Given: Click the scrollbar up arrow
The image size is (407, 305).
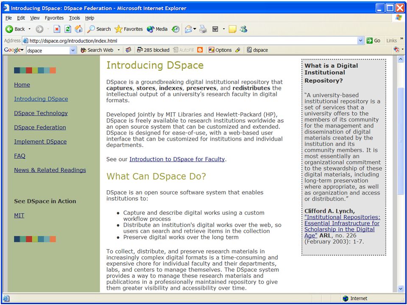Looking at the screenshot, I should pos(401,59).
